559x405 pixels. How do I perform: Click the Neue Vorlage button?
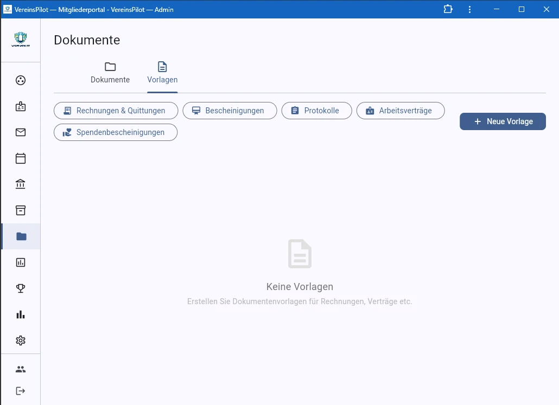(503, 121)
